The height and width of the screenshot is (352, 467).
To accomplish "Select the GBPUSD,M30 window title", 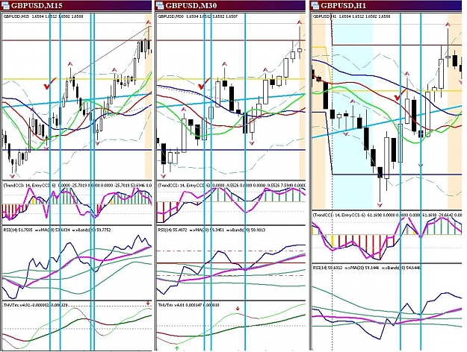I will 191,5.
